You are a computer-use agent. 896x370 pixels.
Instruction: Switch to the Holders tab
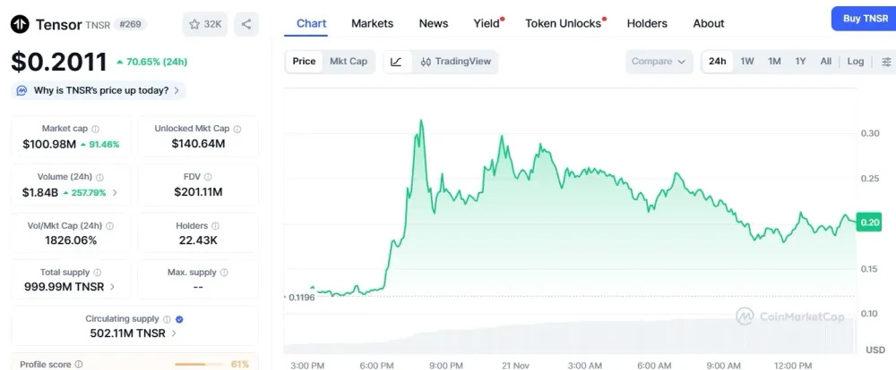(x=647, y=23)
